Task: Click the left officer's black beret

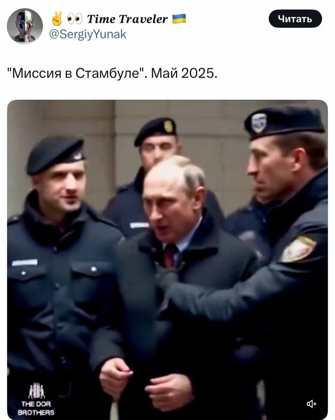Action: [x=55, y=155]
